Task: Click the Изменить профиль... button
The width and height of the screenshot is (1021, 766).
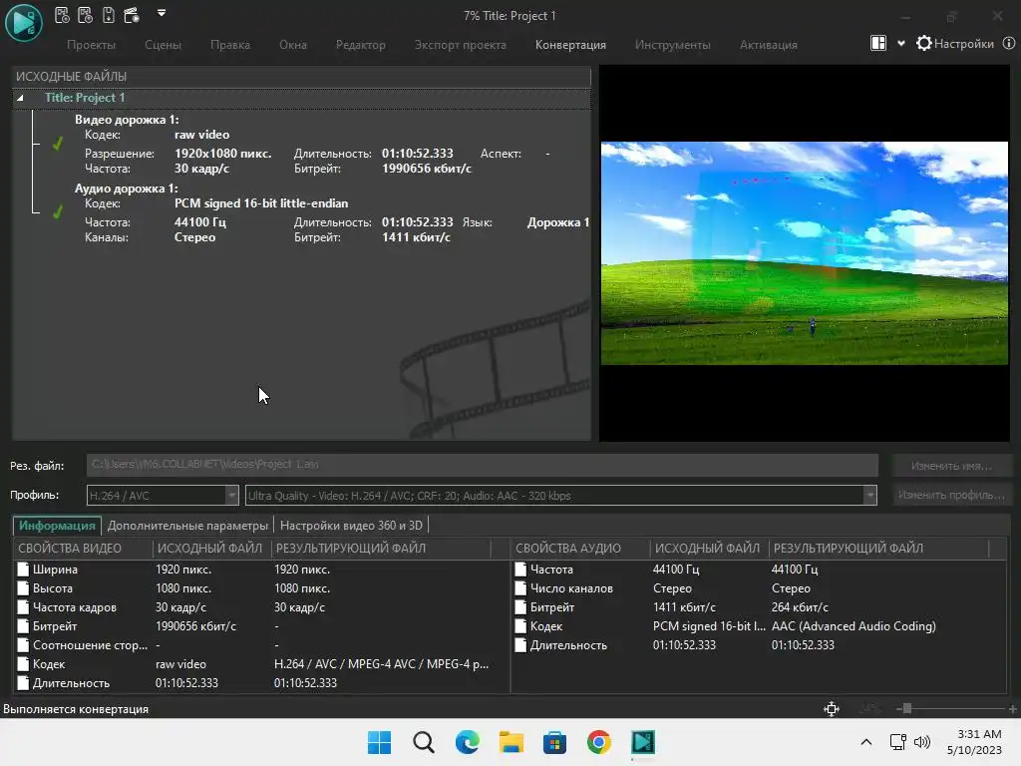Action: pos(951,495)
